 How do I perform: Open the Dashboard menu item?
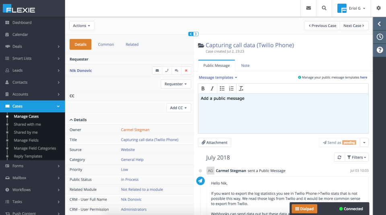coord(33,23)
